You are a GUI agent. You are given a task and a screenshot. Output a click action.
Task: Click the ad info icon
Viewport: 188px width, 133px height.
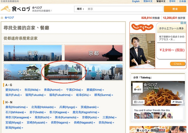[182, 23]
